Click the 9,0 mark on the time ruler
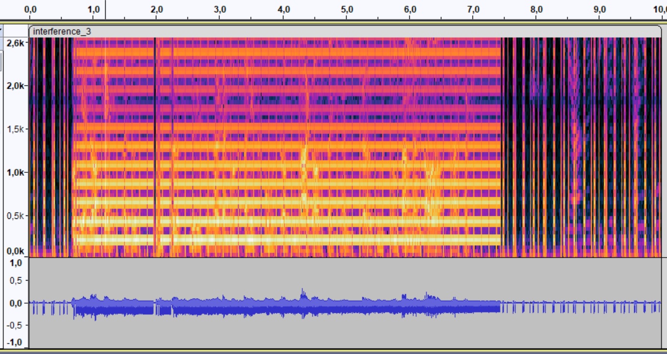667x354 pixels. coord(600,9)
